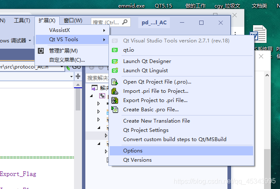
Task: Select Launch Qt Linguist
Action: click(181, 71)
